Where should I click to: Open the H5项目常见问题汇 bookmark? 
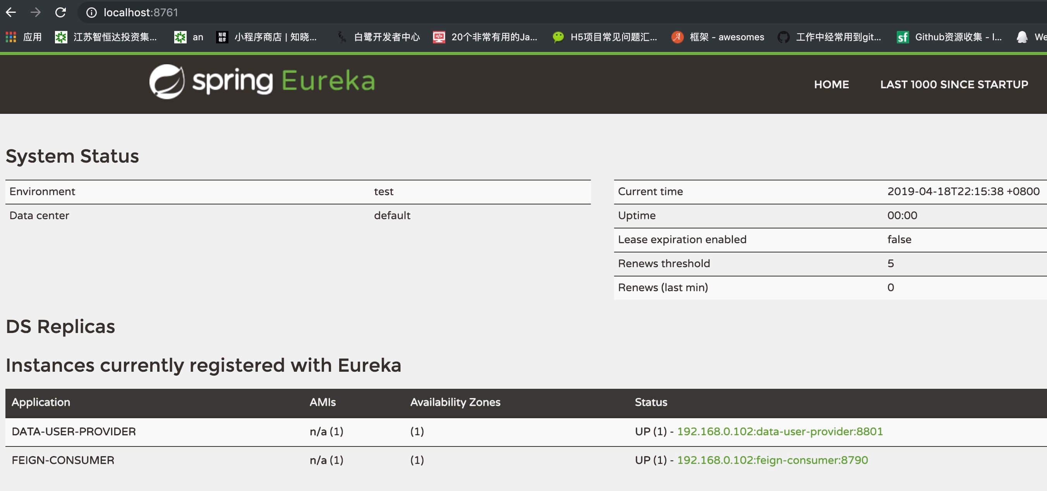coord(605,37)
